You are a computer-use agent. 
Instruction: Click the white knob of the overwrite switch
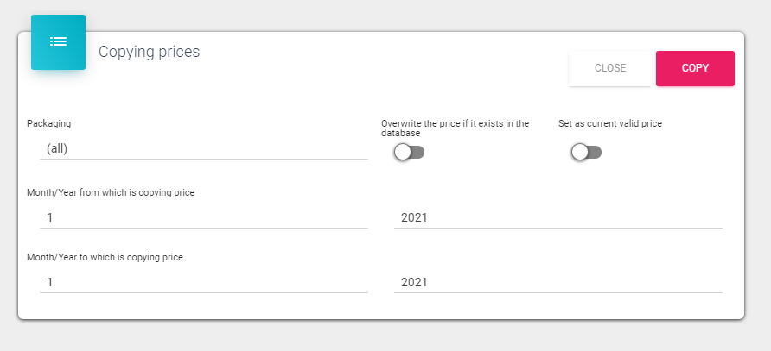tap(403, 153)
